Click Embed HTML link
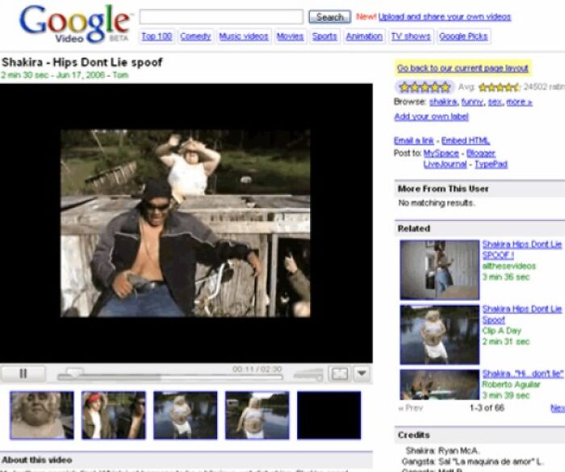Screen dimensions: 565x472 coord(466,140)
